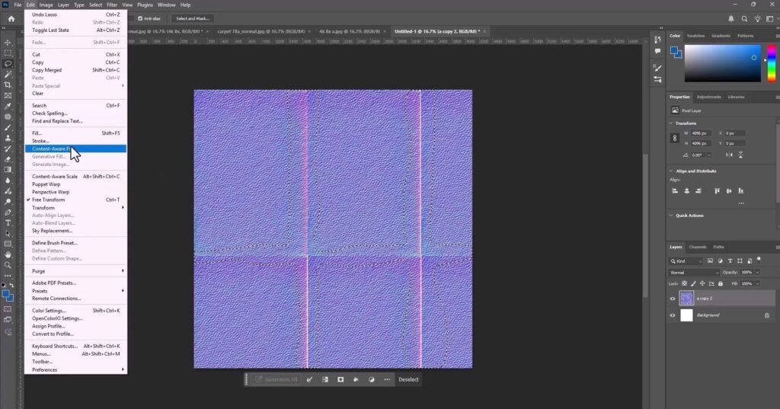Toggle layer filtering on/off switch
The width and height of the screenshot is (780, 409).
click(x=759, y=259)
